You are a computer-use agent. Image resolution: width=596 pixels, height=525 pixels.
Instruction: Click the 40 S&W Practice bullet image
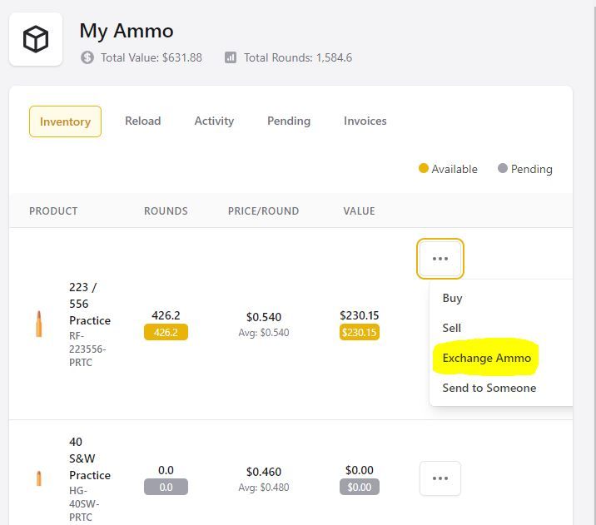pyautogui.click(x=39, y=478)
